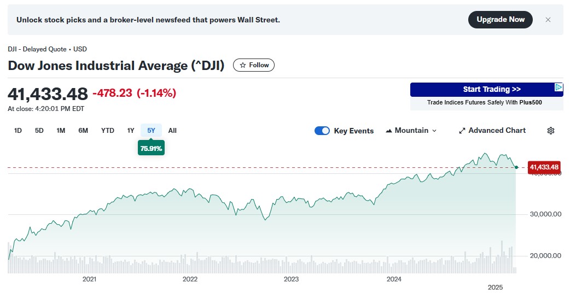The height and width of the screenshot is (298, 576).
Task: Toggle Key Events switch off
Action: (x=322, y=131)
